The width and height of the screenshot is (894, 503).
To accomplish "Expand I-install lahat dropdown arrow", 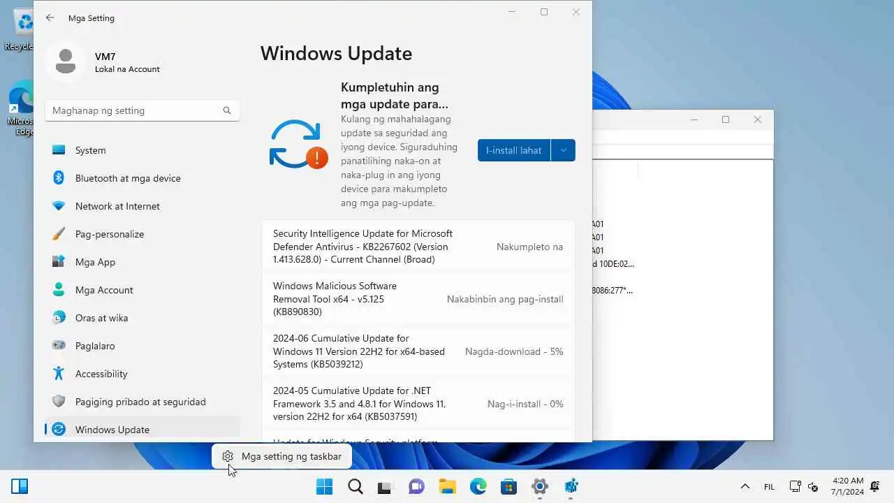I will click(563, 150).
